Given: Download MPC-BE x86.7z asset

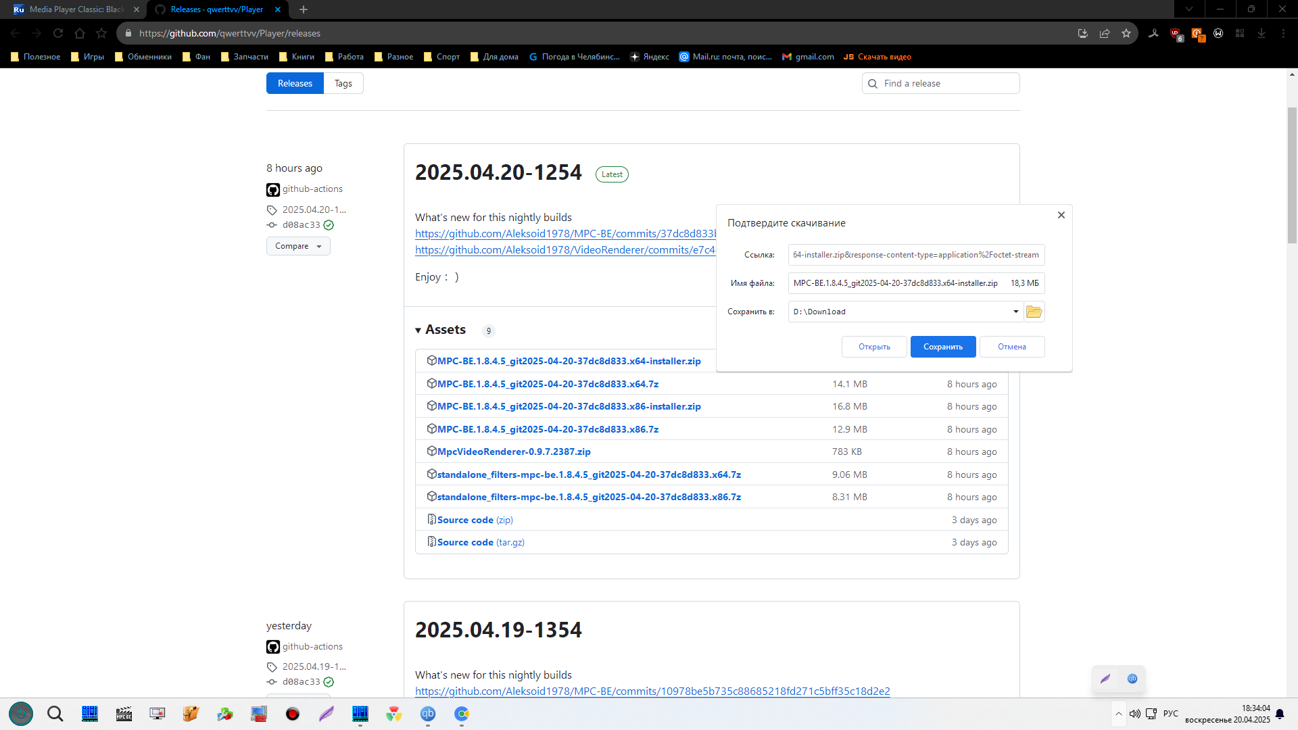Looking at the screenshot, I should tap(548, 429).
